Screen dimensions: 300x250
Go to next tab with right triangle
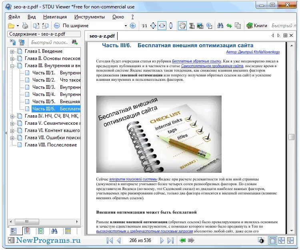coord(278,35)
